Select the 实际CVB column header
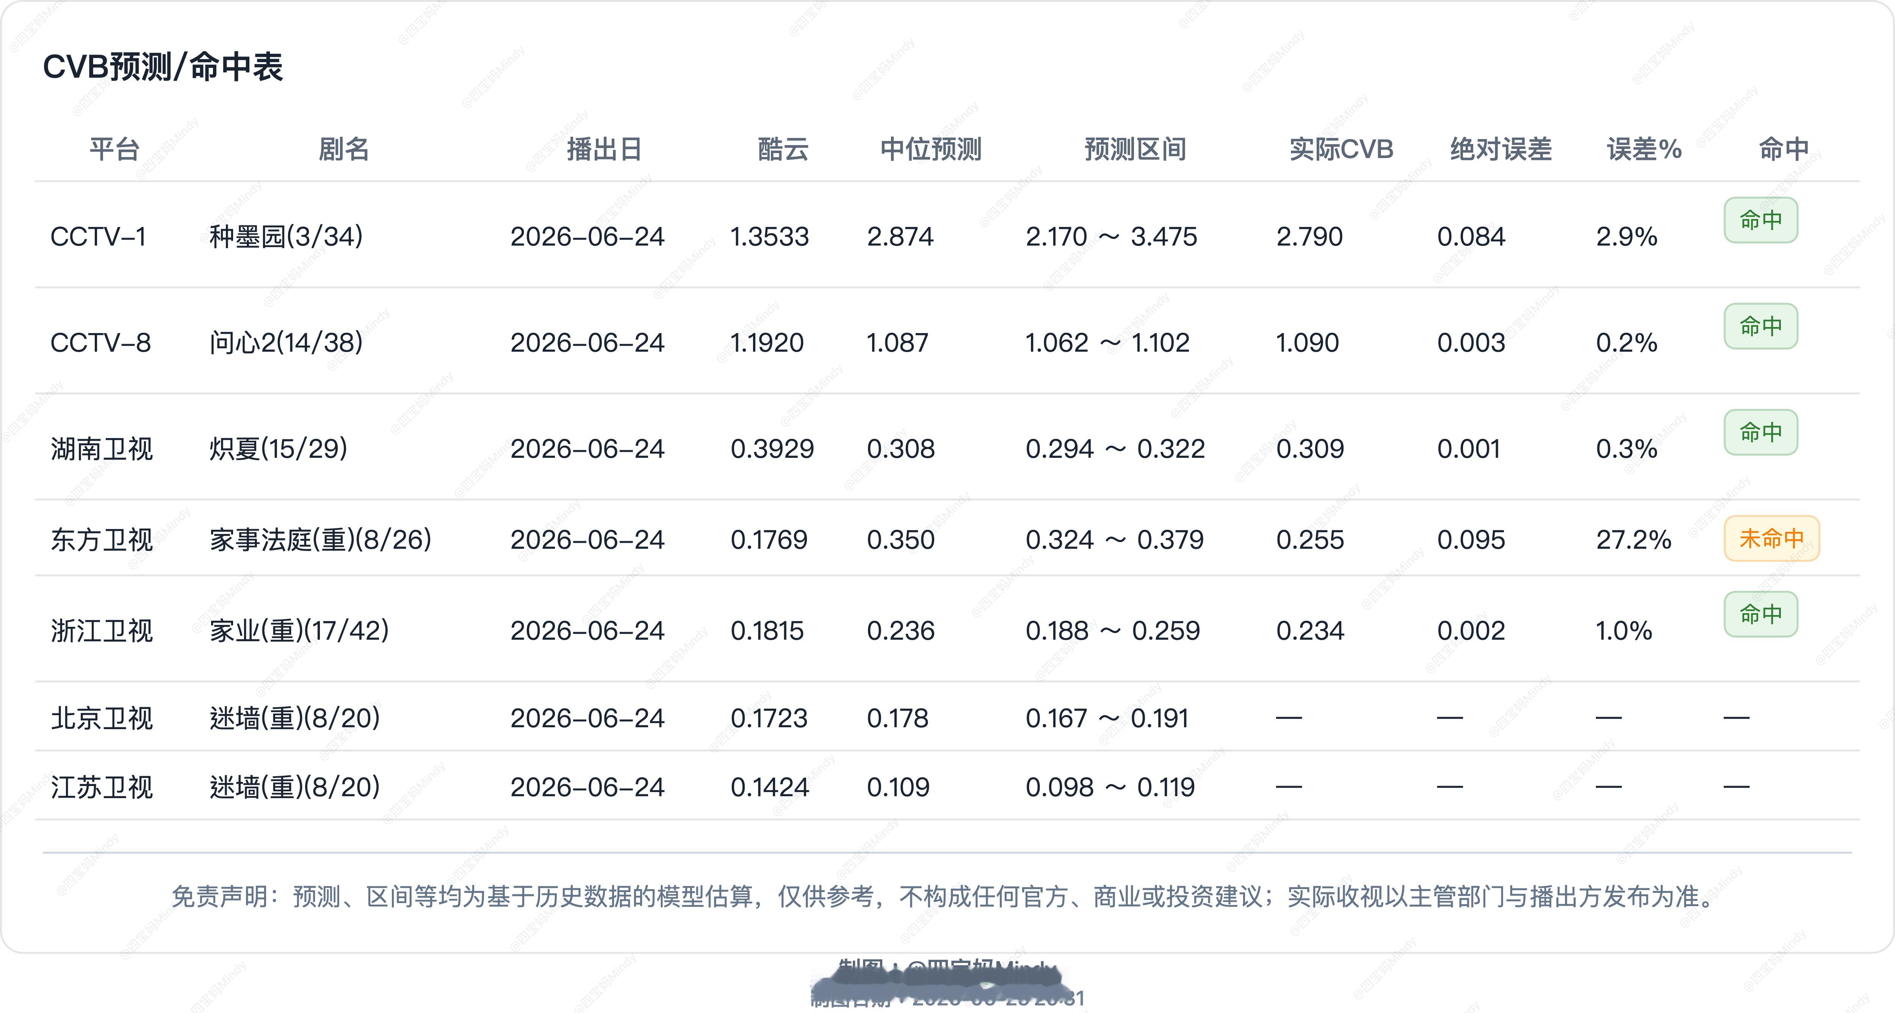 (x=1341, y=149)
